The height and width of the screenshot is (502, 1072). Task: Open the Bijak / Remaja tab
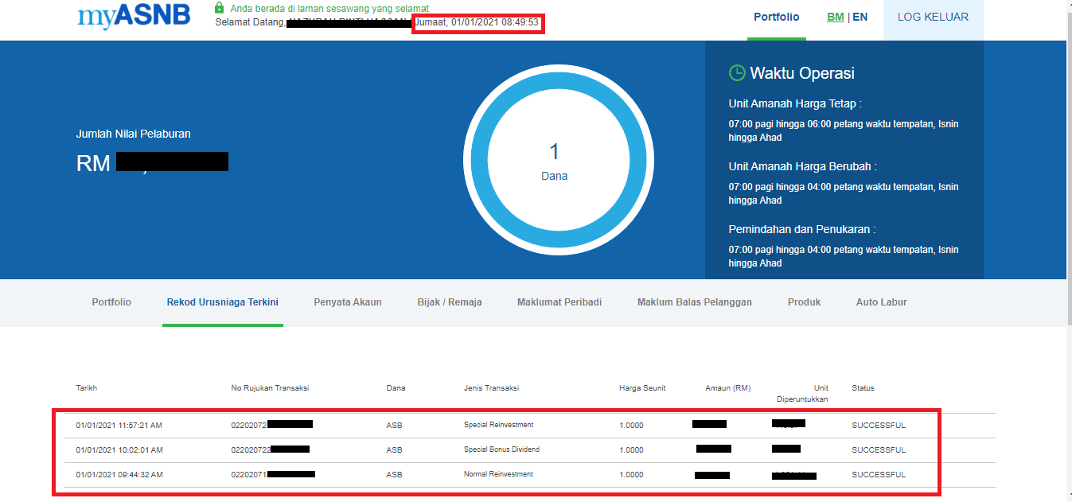449,302
